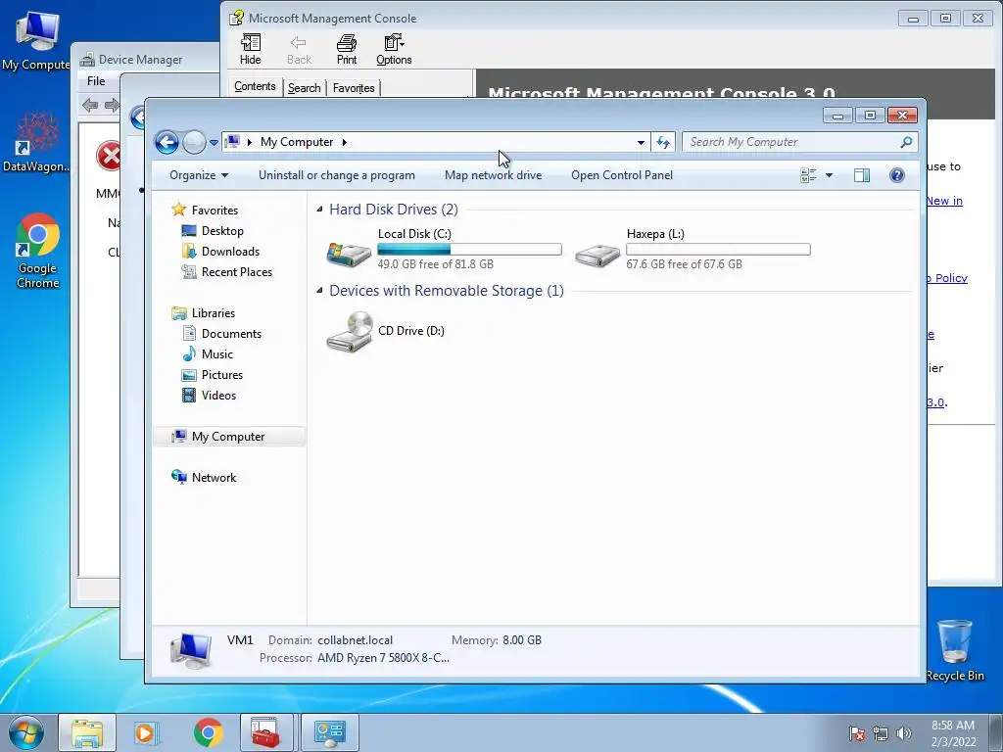Click Local Disk (C:) usage bar
This screenshot has width=1003, height=752.
click(469, 250)
